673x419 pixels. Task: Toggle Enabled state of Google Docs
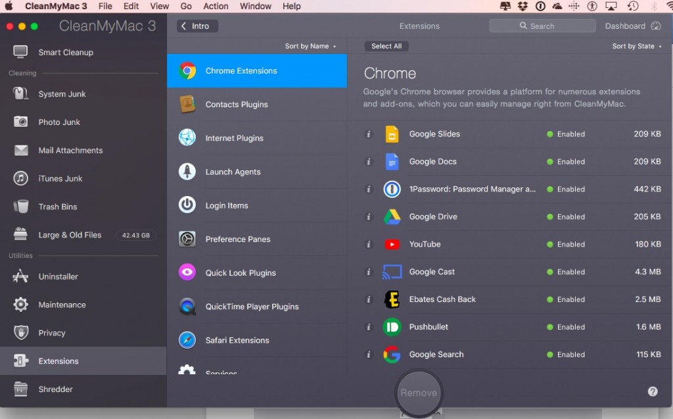click(x=566, y=162)
